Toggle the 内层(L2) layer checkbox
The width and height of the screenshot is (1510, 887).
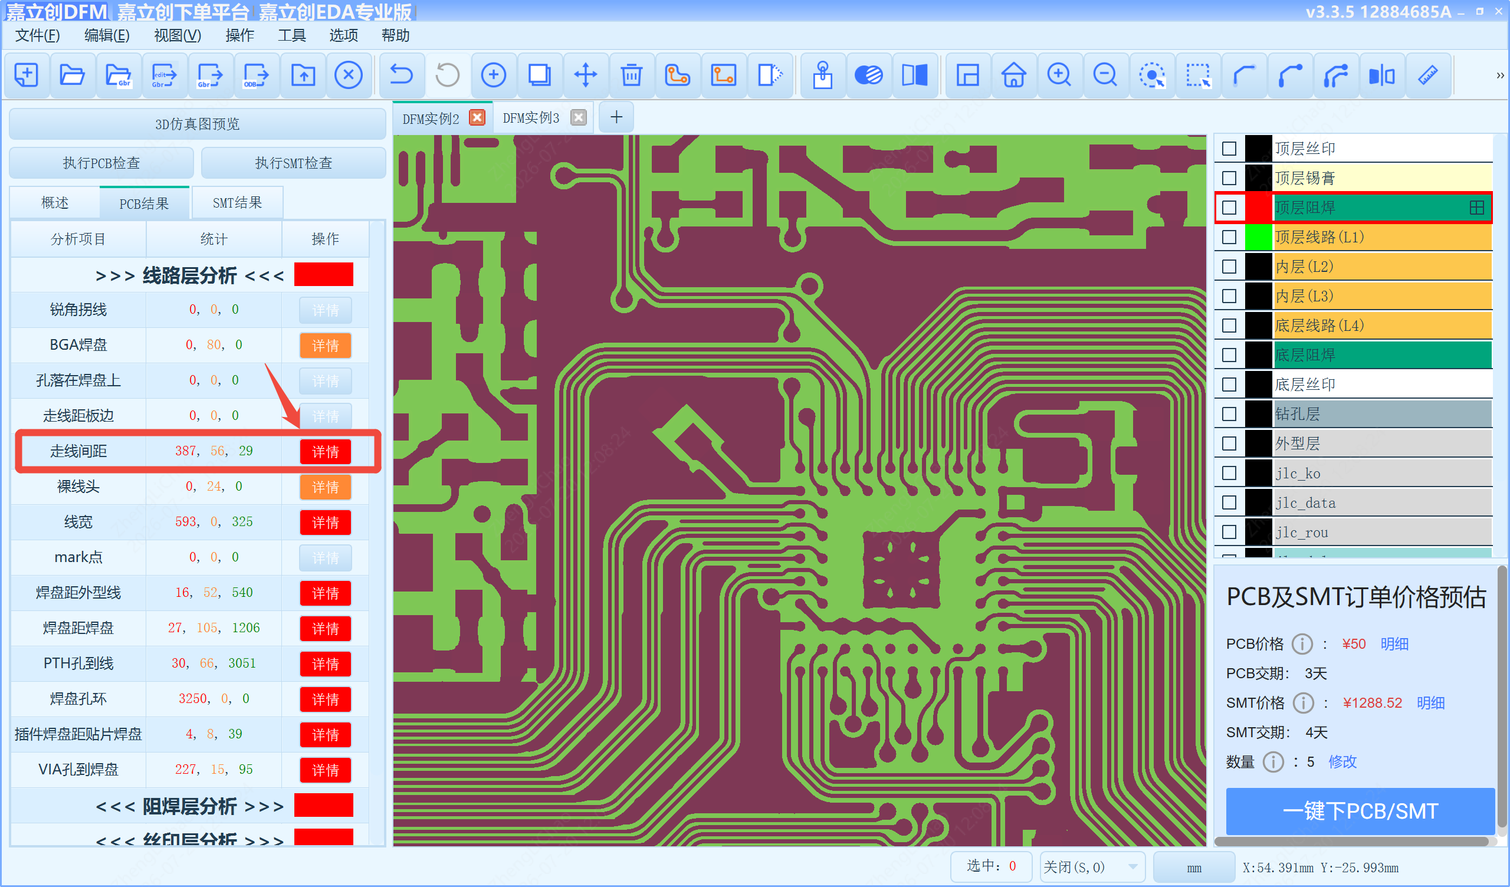(x=1229, y=267)
